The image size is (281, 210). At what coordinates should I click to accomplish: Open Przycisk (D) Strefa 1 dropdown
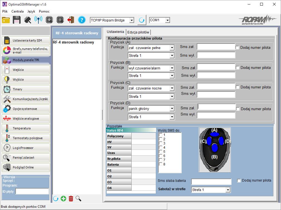[x=172, y=117]
